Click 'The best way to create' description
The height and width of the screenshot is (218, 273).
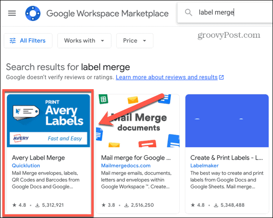click(x=227, y=180)
